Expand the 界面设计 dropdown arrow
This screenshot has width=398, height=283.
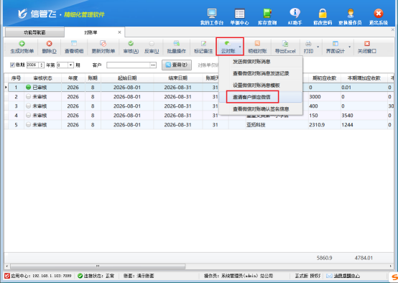(350, 47)
